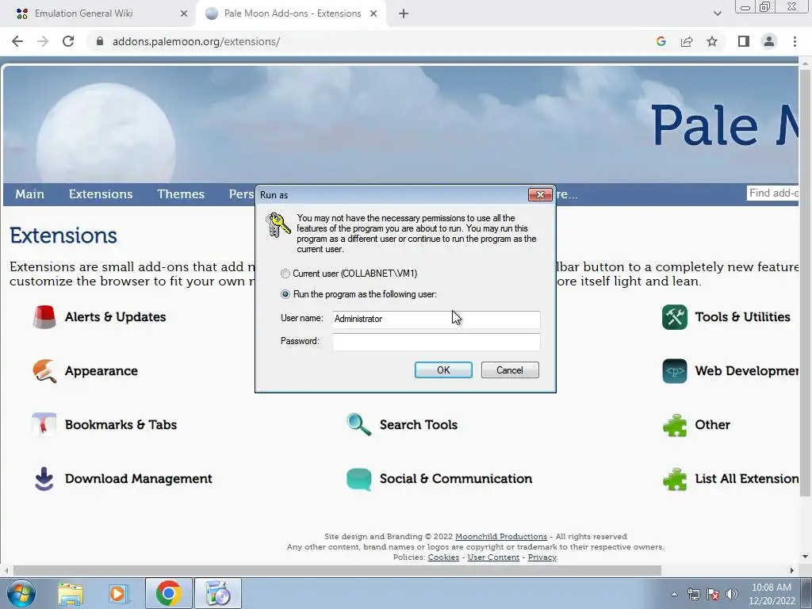Open the Cookies policy link

pyautogui.click(x=443, y=557)
